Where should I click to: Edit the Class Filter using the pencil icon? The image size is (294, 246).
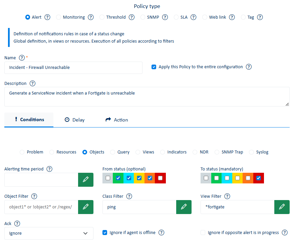coord(184,207)
